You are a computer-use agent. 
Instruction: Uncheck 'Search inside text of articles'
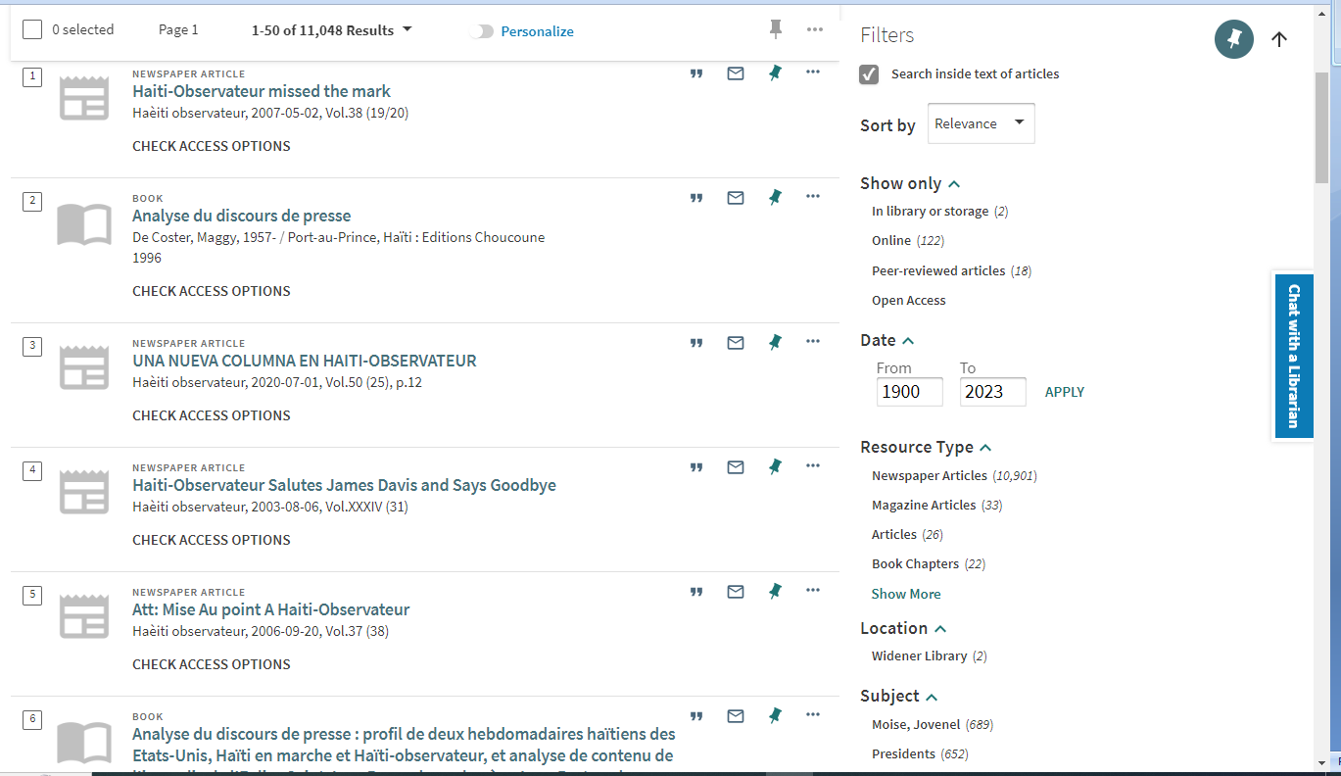869,74
